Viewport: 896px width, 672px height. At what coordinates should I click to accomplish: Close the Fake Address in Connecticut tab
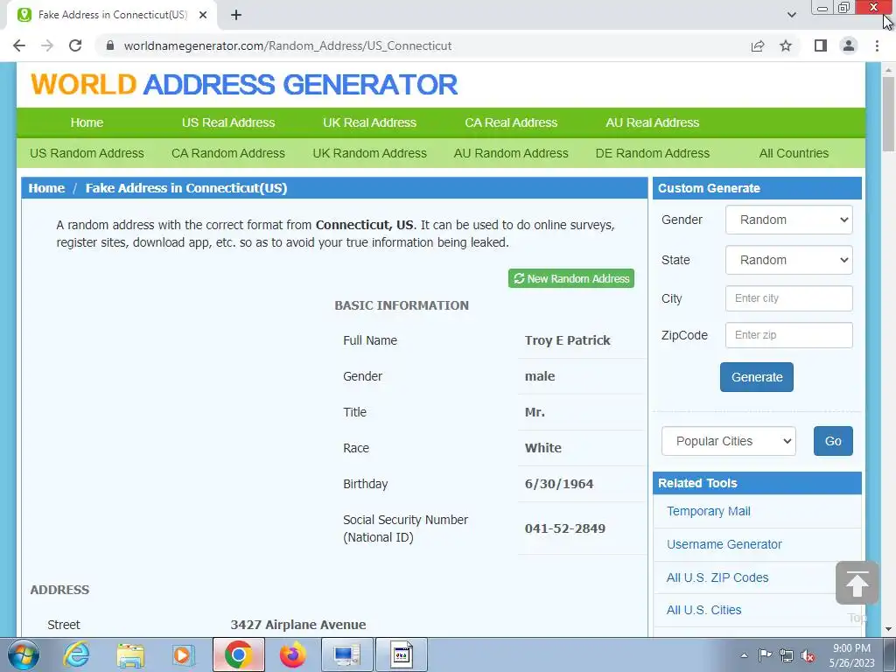point(203,15)
